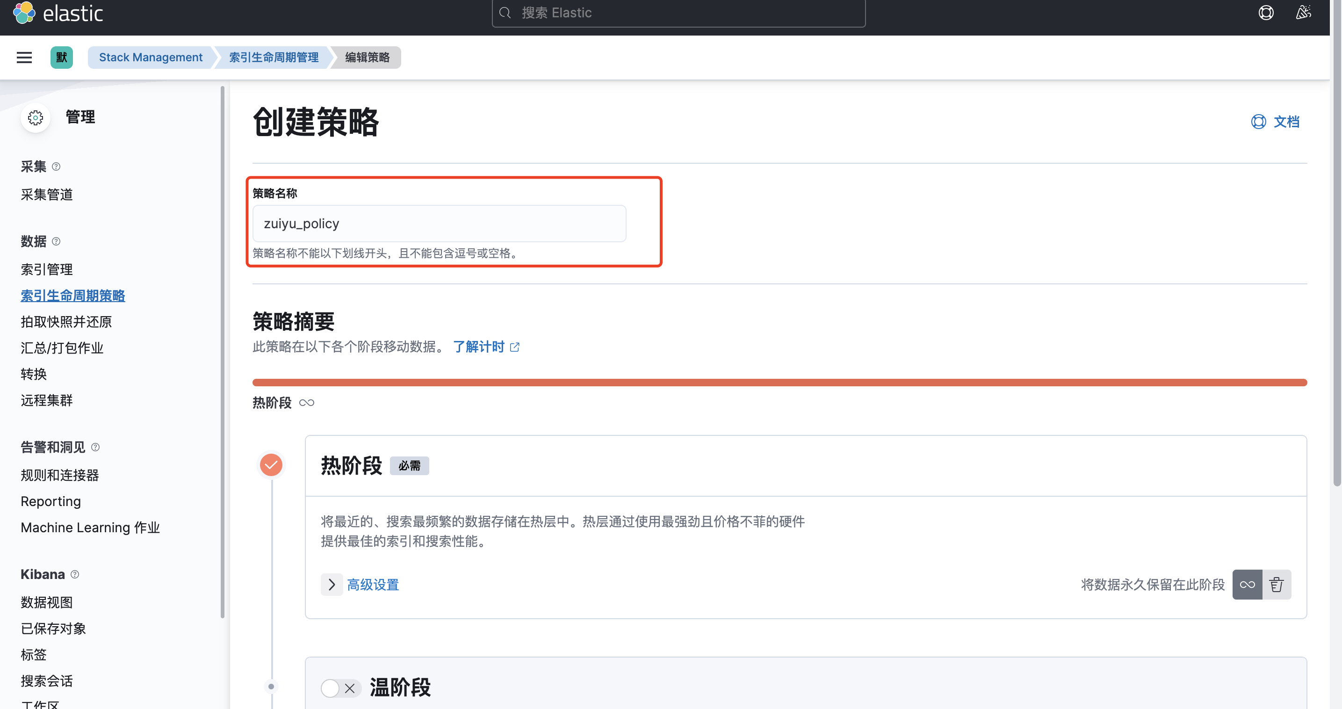Go to Stack Management breadcrumb
Screen dimensions: 1342x709
(x=151, y=58)
